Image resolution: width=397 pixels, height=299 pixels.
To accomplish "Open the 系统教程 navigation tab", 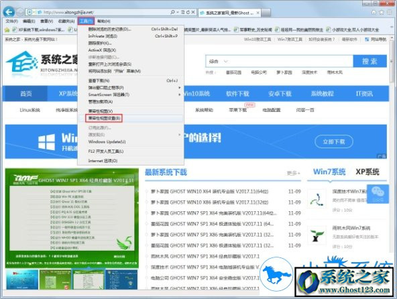I will (x=322, y=94).
